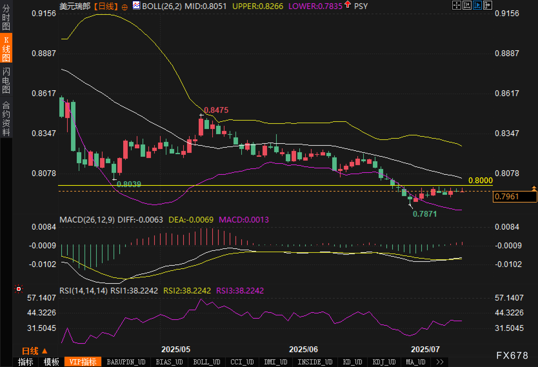Switch to 分时图 view in sidebar
The width and height of the screenshot is (538, 367).
click(x=6, y=17)
